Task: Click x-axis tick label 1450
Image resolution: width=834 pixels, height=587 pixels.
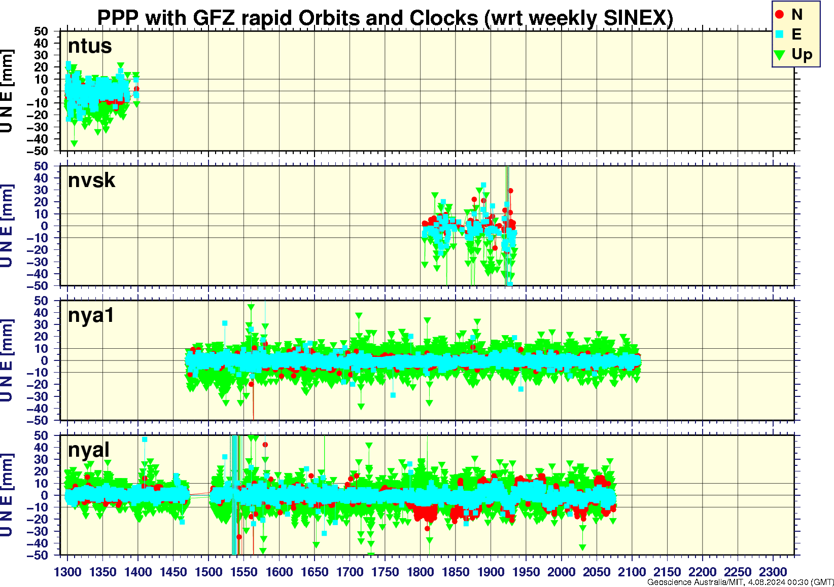Action: [173, 572]
